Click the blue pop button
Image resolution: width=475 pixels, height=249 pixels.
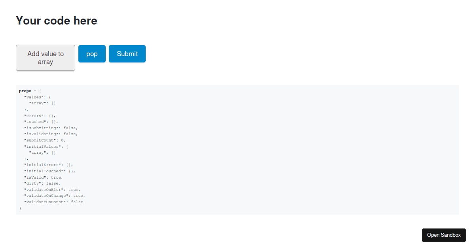point(92,54)
